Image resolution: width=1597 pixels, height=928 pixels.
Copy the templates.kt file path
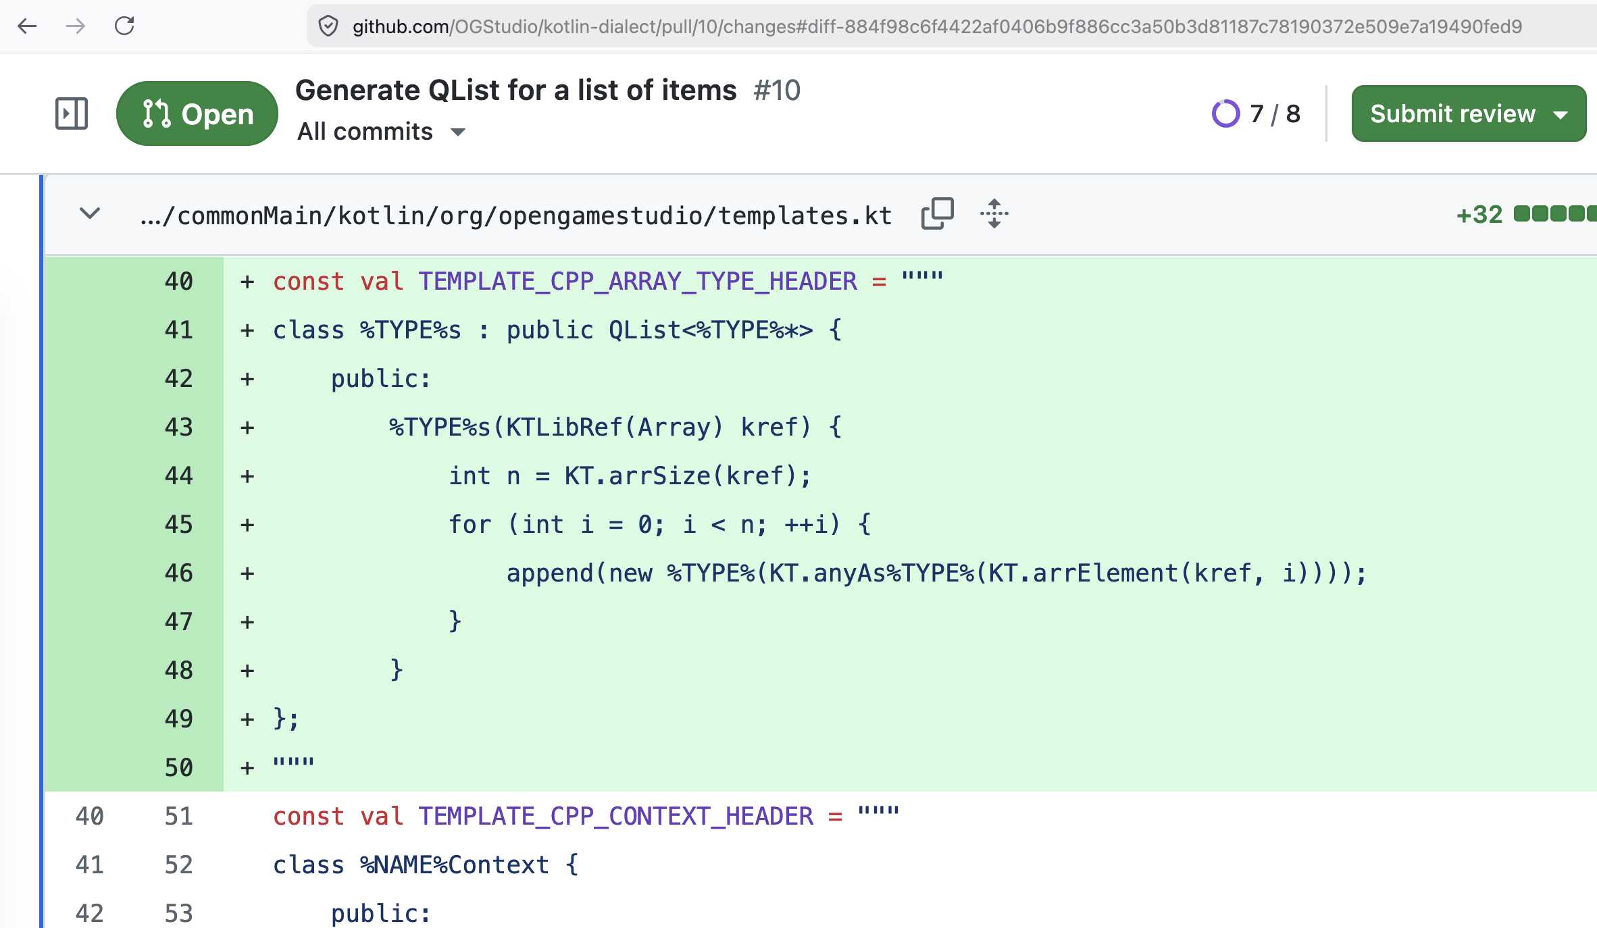coord(938,214)
